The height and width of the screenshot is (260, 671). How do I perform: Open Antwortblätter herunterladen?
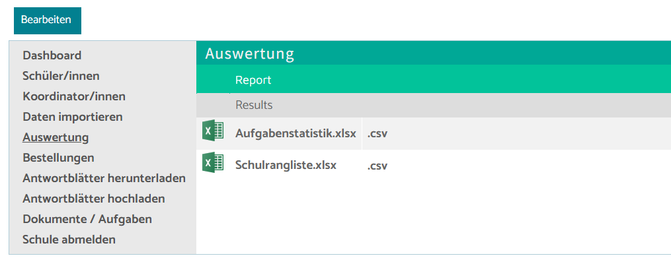[104, 178]
